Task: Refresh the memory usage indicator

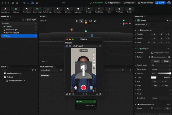Action: [91, 3]
